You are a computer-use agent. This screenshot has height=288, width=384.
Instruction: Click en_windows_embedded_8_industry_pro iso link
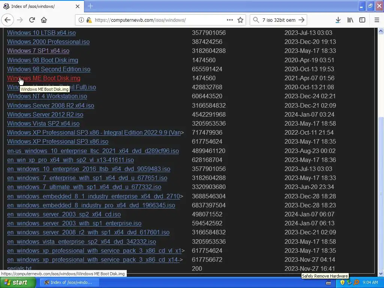tap(91, 205)
